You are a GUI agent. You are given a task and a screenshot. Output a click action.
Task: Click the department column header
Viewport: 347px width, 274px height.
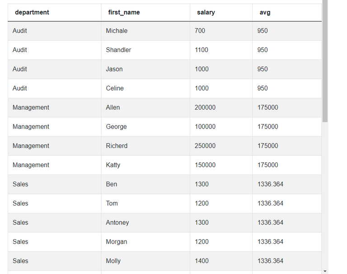32,12
